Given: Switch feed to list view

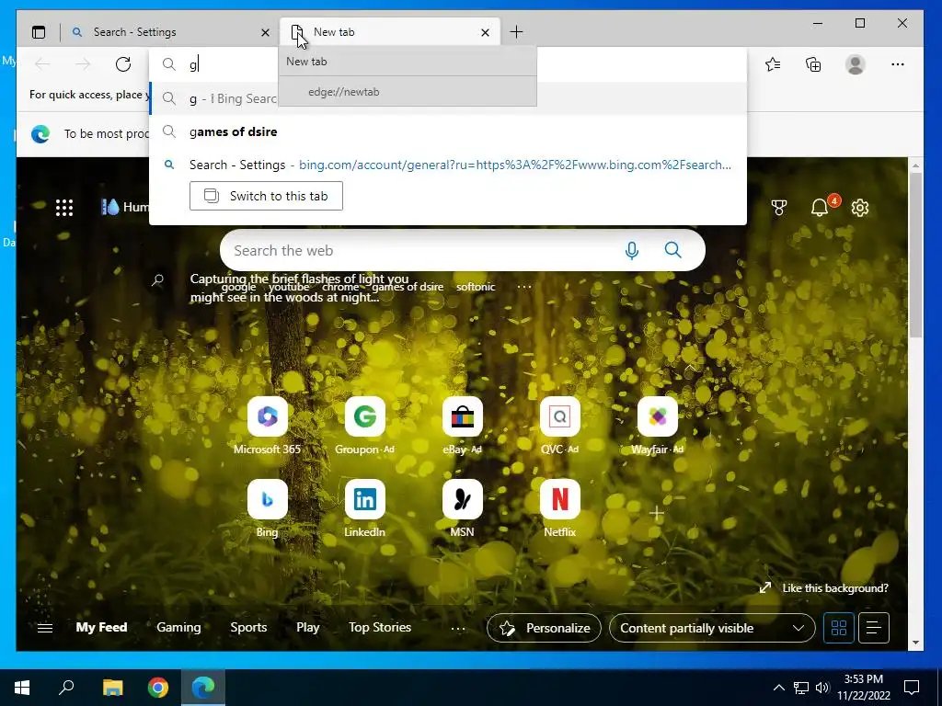Looking at the screenshot, I should (874, 628).
